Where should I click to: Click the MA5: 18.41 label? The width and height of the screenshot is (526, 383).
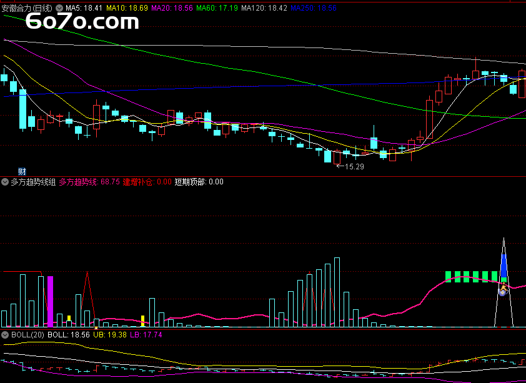[84, 8]
